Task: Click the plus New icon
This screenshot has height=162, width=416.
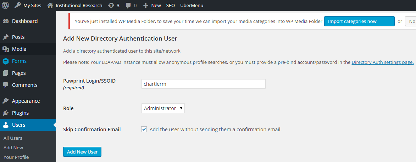Action: click(145, 5)
